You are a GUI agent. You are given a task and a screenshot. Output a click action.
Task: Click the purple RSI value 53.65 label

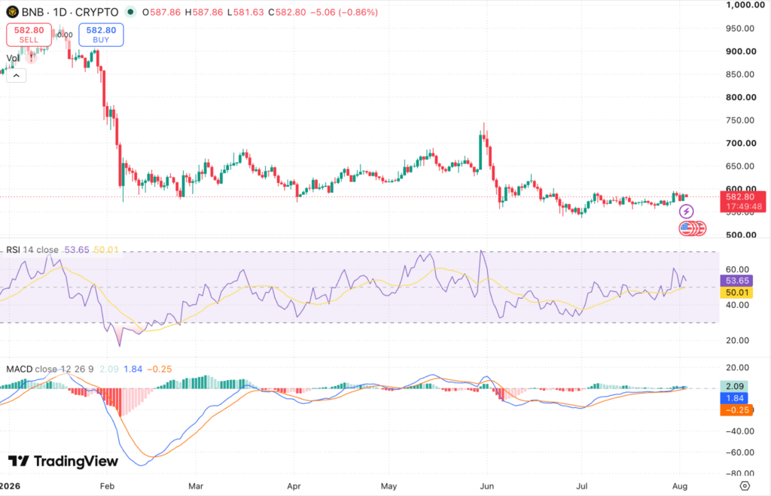736,281
